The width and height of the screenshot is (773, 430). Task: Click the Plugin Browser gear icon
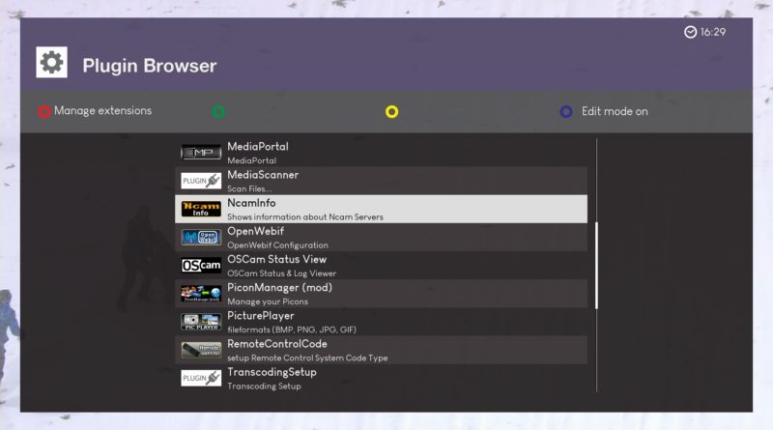point(52,62)
